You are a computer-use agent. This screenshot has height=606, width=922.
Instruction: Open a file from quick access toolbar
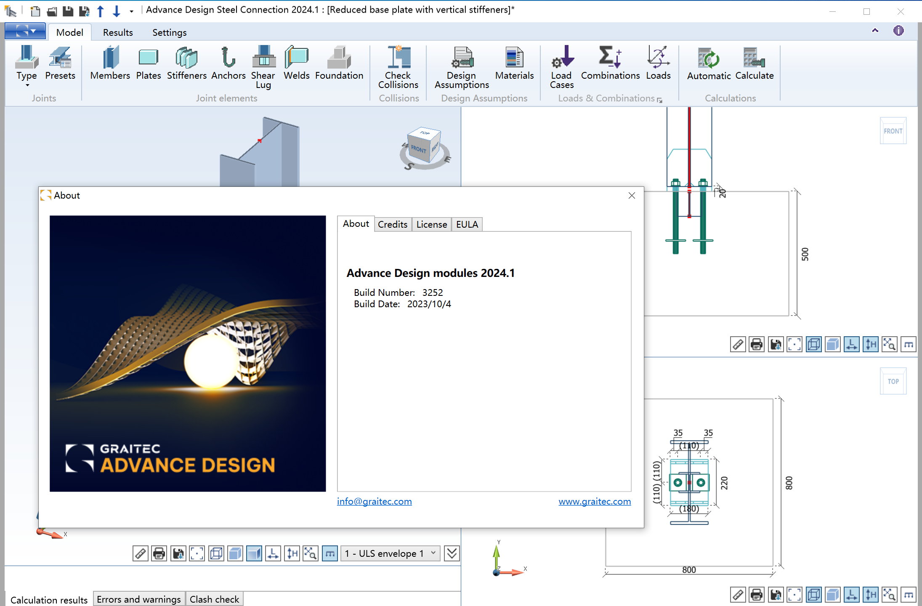coord(52,11)
